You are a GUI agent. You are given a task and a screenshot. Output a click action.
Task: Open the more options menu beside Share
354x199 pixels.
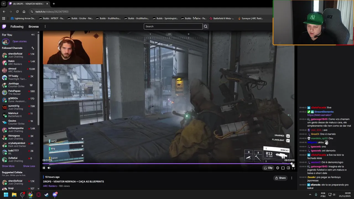291,178
